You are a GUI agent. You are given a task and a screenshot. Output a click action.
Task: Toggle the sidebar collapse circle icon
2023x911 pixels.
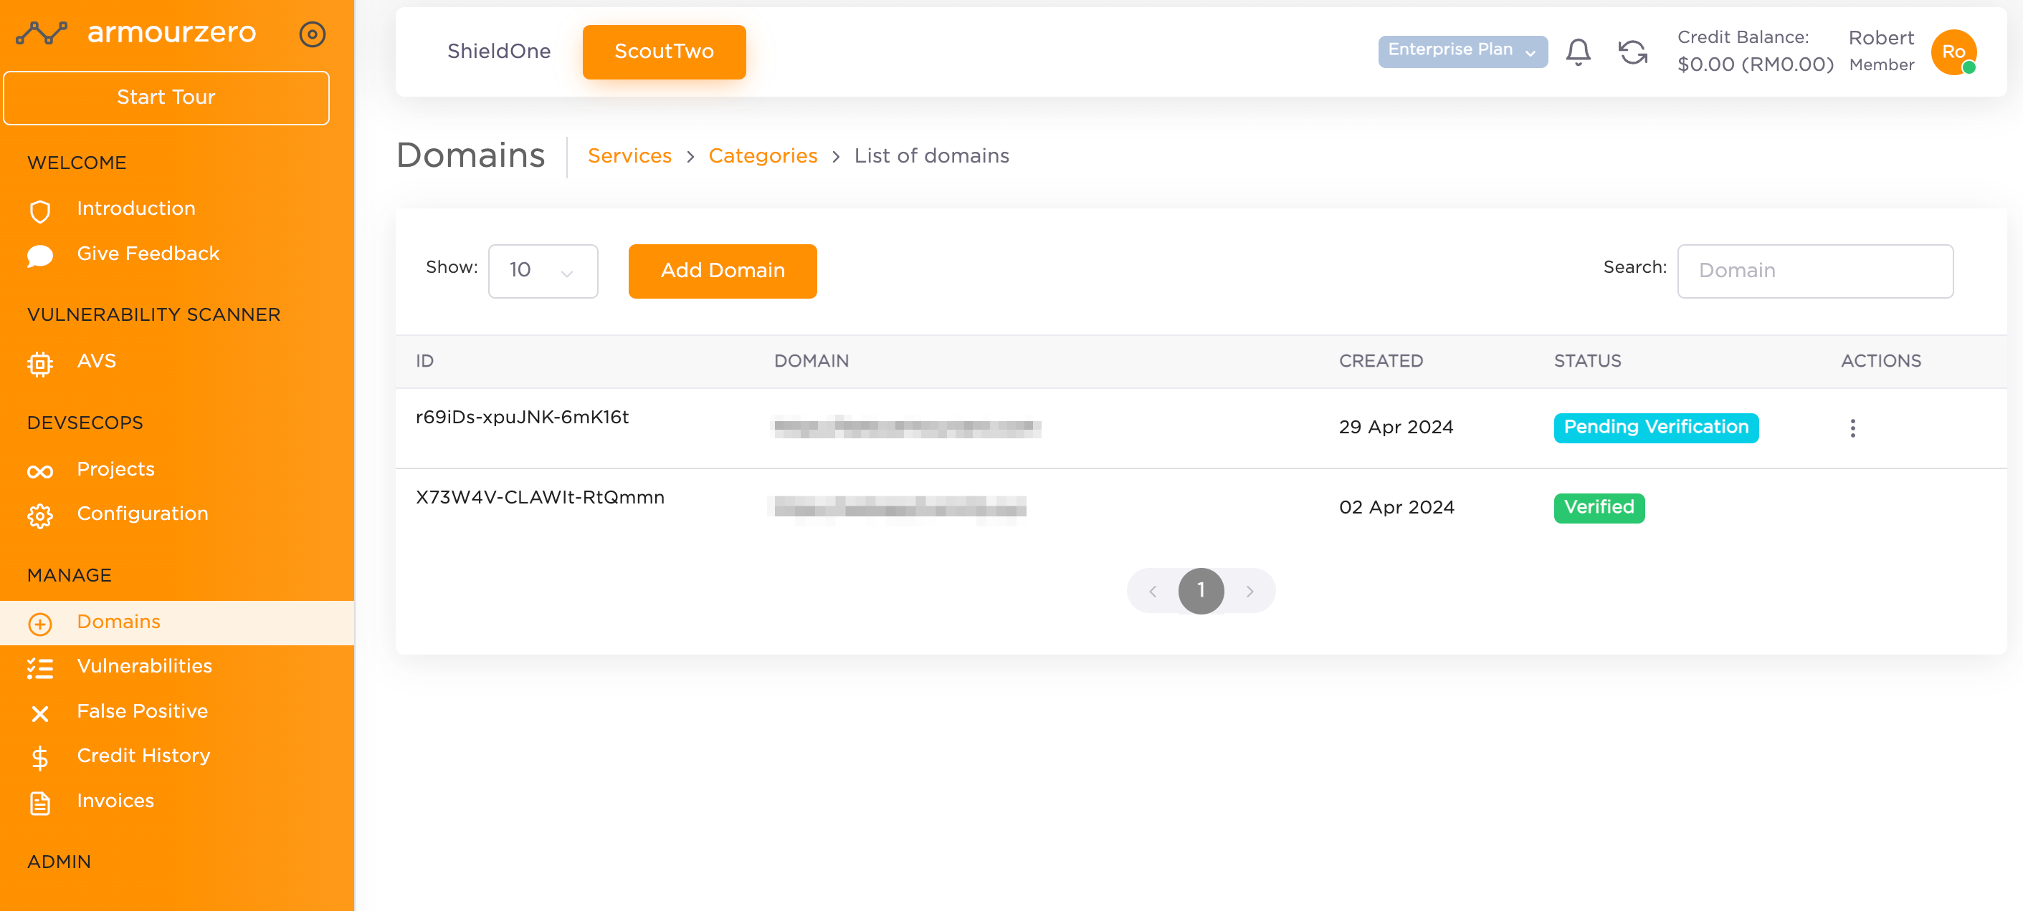click(x=313, y=34)
